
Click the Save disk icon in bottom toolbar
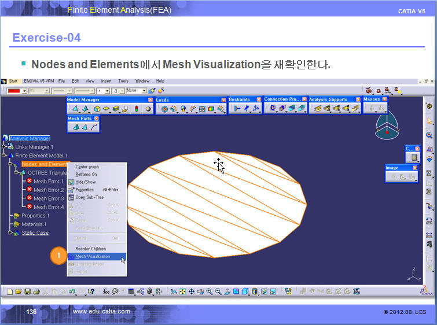pos(27,291)
